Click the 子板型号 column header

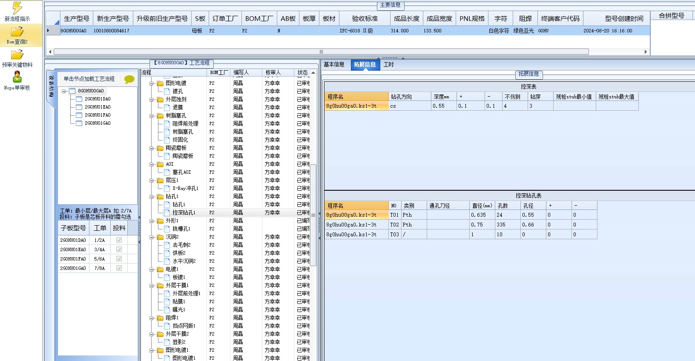pyautogui.click(x=73, y=228)
